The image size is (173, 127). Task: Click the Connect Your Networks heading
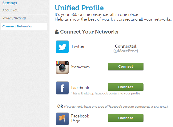[89, 32]
